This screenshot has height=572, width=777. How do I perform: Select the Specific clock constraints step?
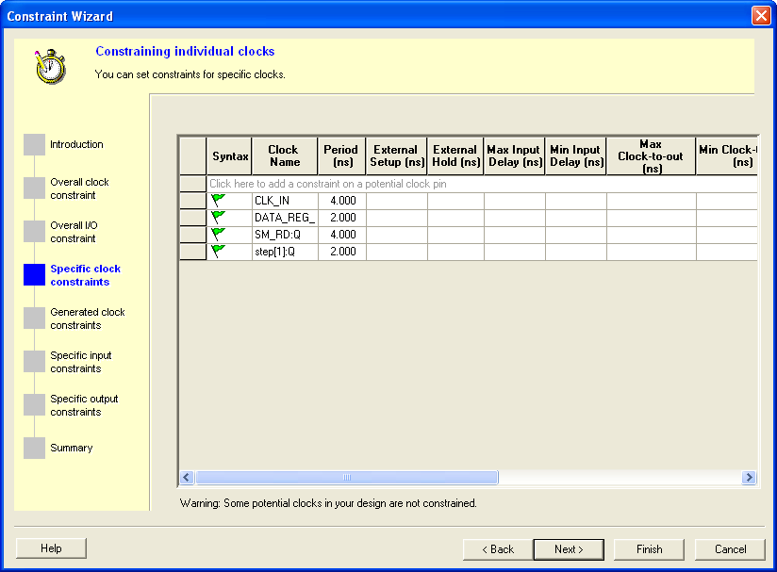point(73,275)
